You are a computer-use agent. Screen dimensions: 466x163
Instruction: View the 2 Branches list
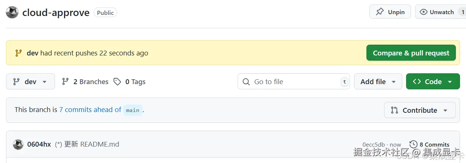(x=91, y=81)
